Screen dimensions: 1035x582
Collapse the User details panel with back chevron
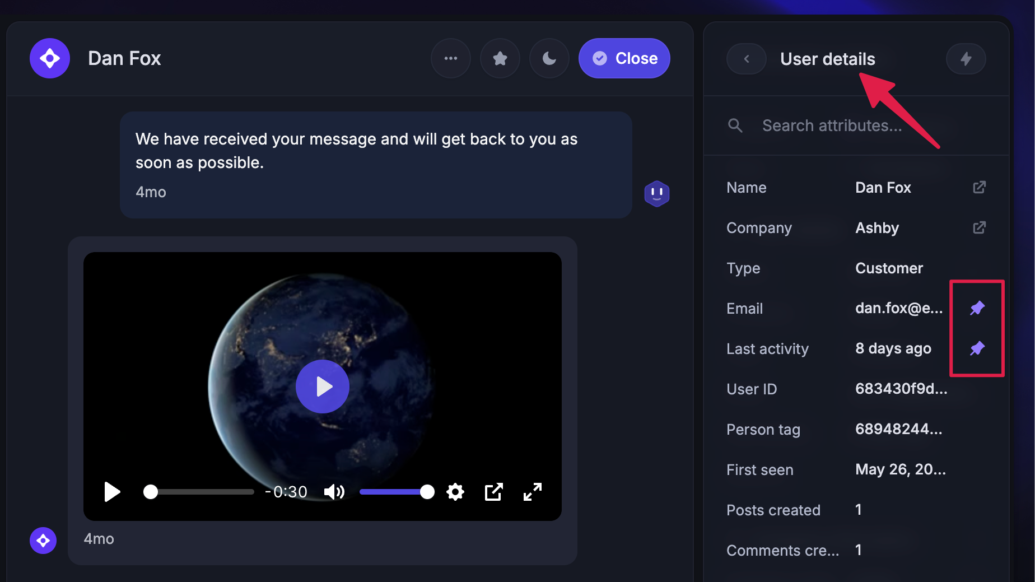click(x=746, y=59)
